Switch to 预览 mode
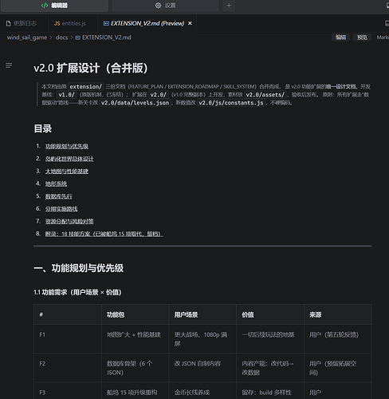The image size is (389, 399). 362,38
